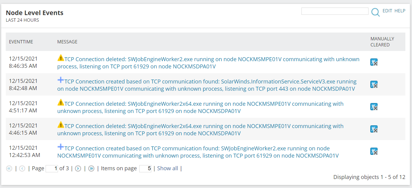Select the page number field
412x188 pixels.
[52, 169]
